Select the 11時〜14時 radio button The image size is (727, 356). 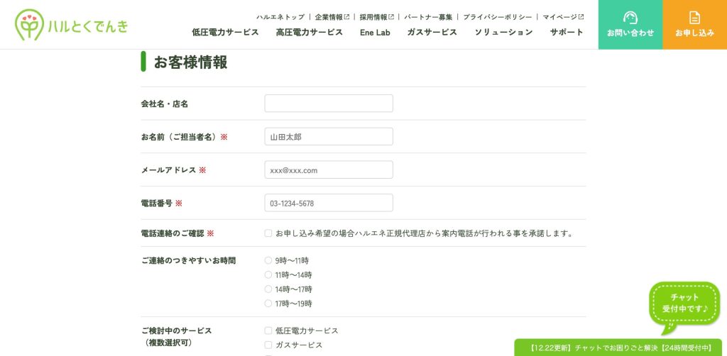click(268, 275)
